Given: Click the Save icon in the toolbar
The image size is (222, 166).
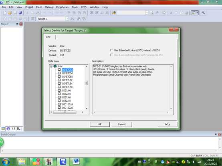Looking at the screenshot, I should tap(15, 13).
